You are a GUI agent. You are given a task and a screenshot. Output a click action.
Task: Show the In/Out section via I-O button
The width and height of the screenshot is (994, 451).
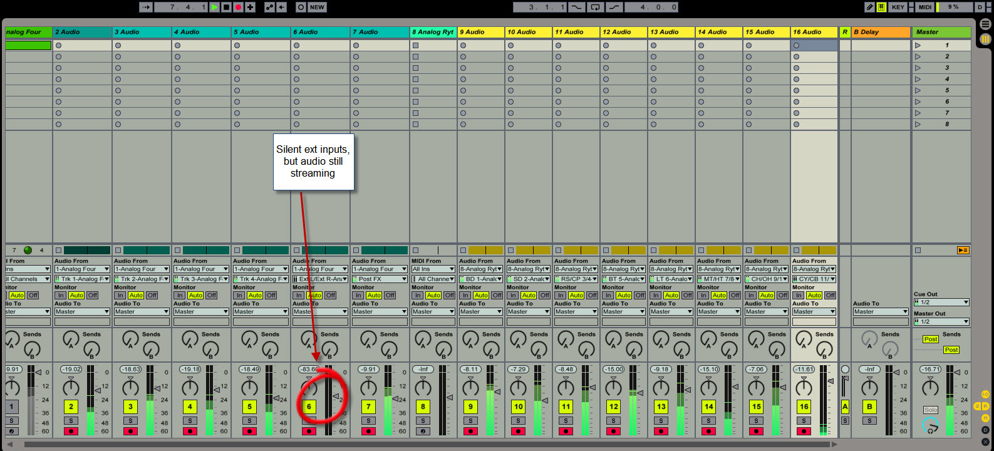[985, 394]
